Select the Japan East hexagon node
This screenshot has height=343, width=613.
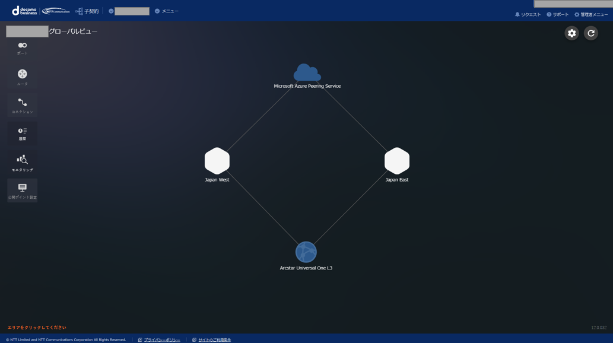[x=397, y=161]
